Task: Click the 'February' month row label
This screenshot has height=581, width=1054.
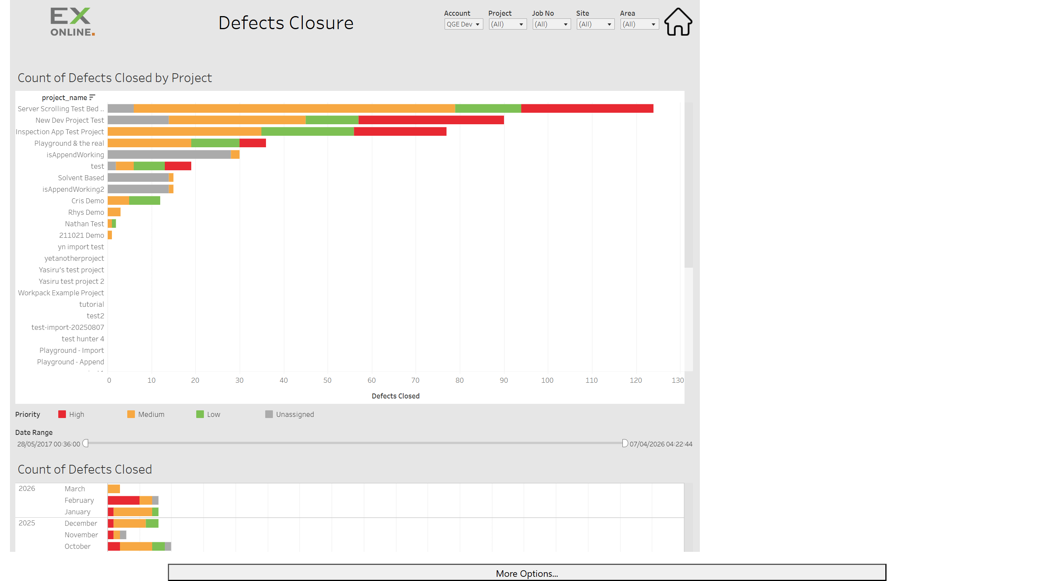Action: 79,500
